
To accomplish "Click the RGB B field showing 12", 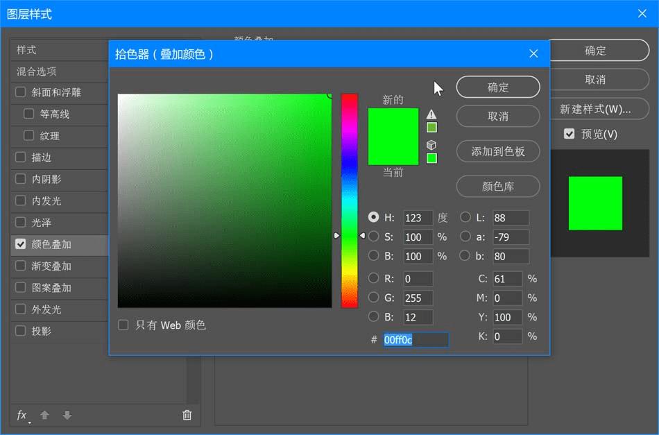I will coord(418,317).
